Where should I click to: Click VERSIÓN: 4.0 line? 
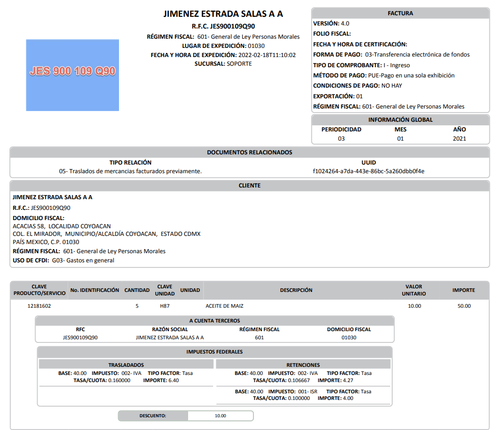point(331,23)
